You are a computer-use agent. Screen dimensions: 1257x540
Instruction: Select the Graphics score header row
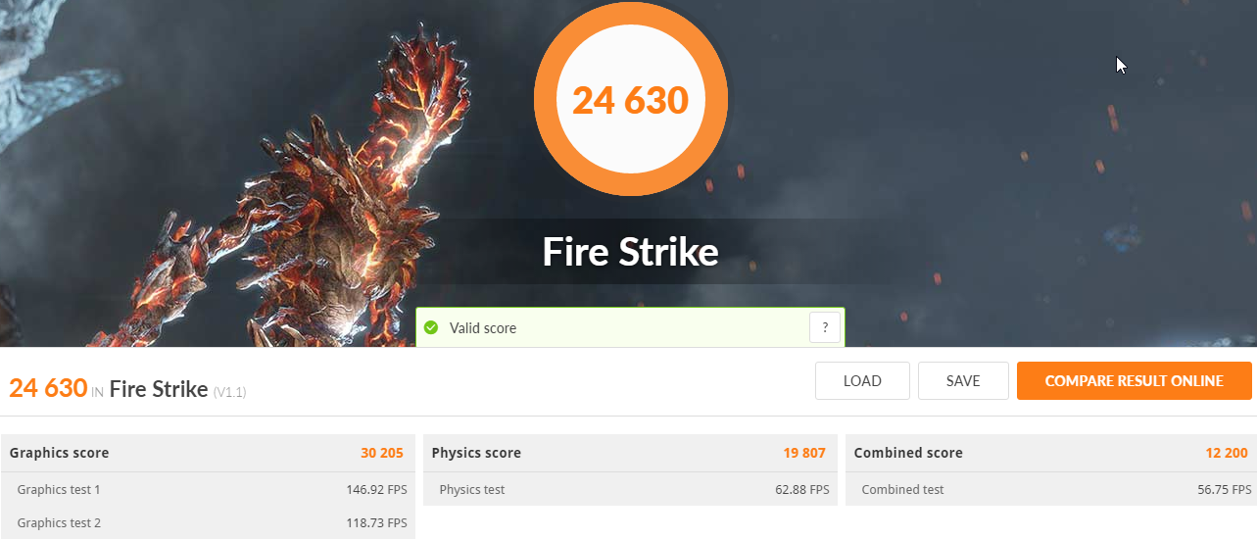click(208, 453)
